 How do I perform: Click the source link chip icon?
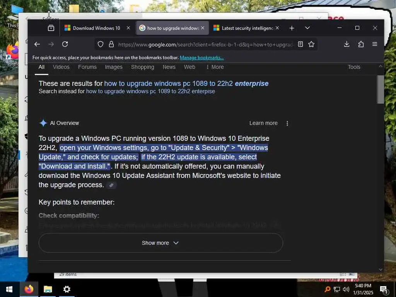pos(111,185)
